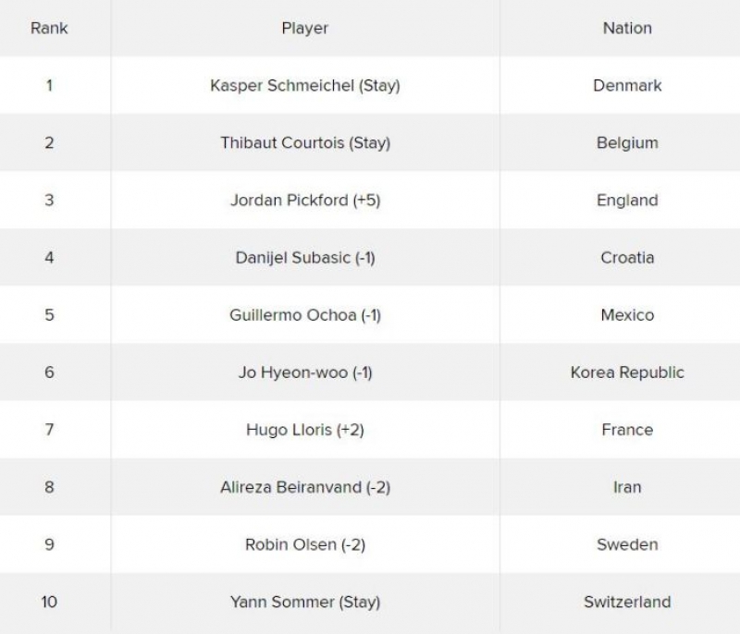Click the Nation column header
The image size is (740, 634).
[x=627, y=29]
